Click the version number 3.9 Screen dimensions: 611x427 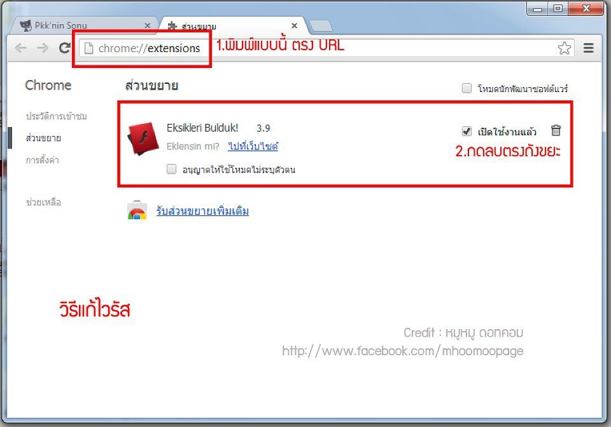click(263, 128)
